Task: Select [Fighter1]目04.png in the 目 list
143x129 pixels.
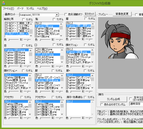Action: click(x=16, y=53)
